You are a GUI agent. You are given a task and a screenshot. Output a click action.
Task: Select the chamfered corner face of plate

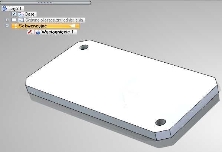pyautogui.click(x=163, y=135)
